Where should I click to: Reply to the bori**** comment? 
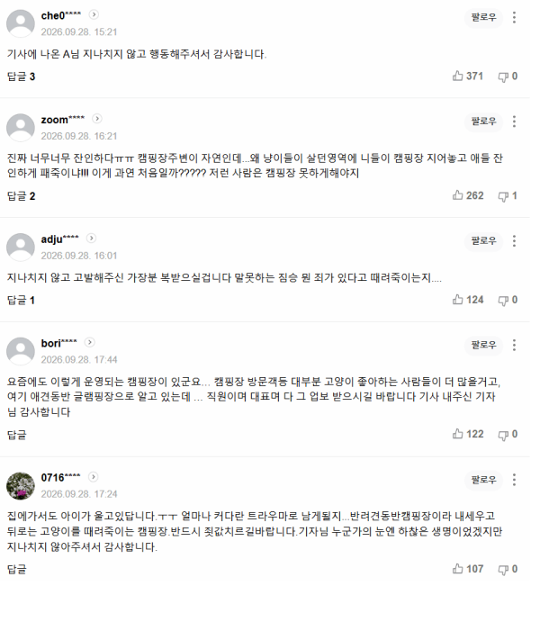pos(17,434)
